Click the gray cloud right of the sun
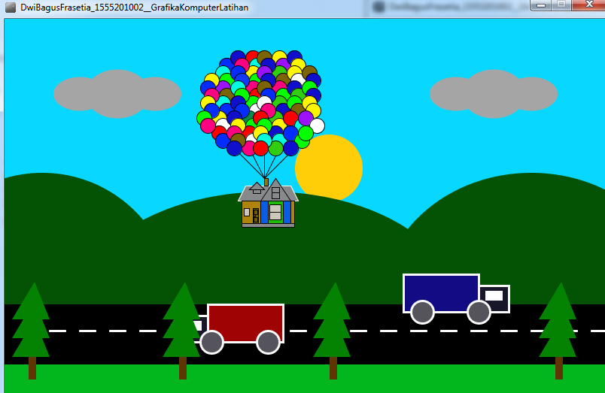 494,94
